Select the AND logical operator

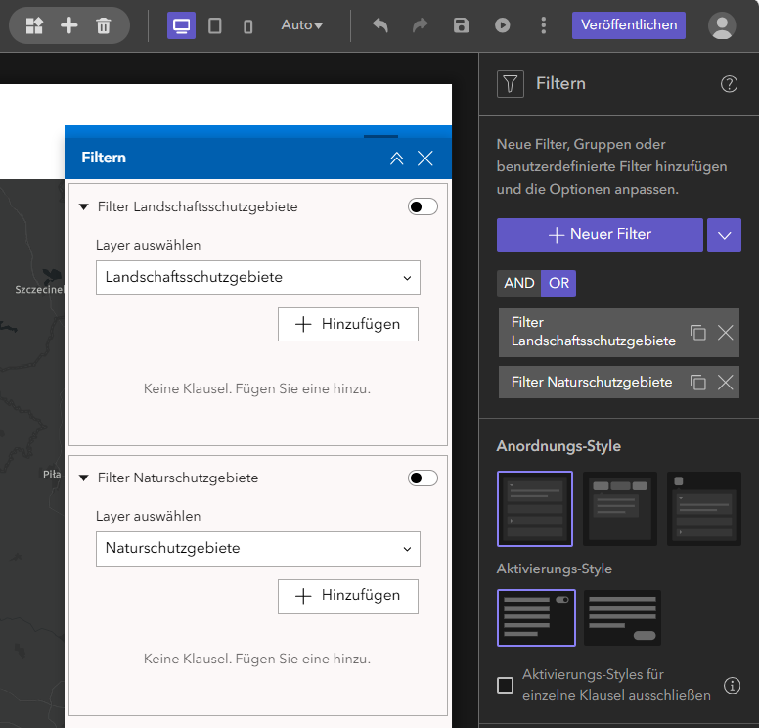tap(519, 284)
